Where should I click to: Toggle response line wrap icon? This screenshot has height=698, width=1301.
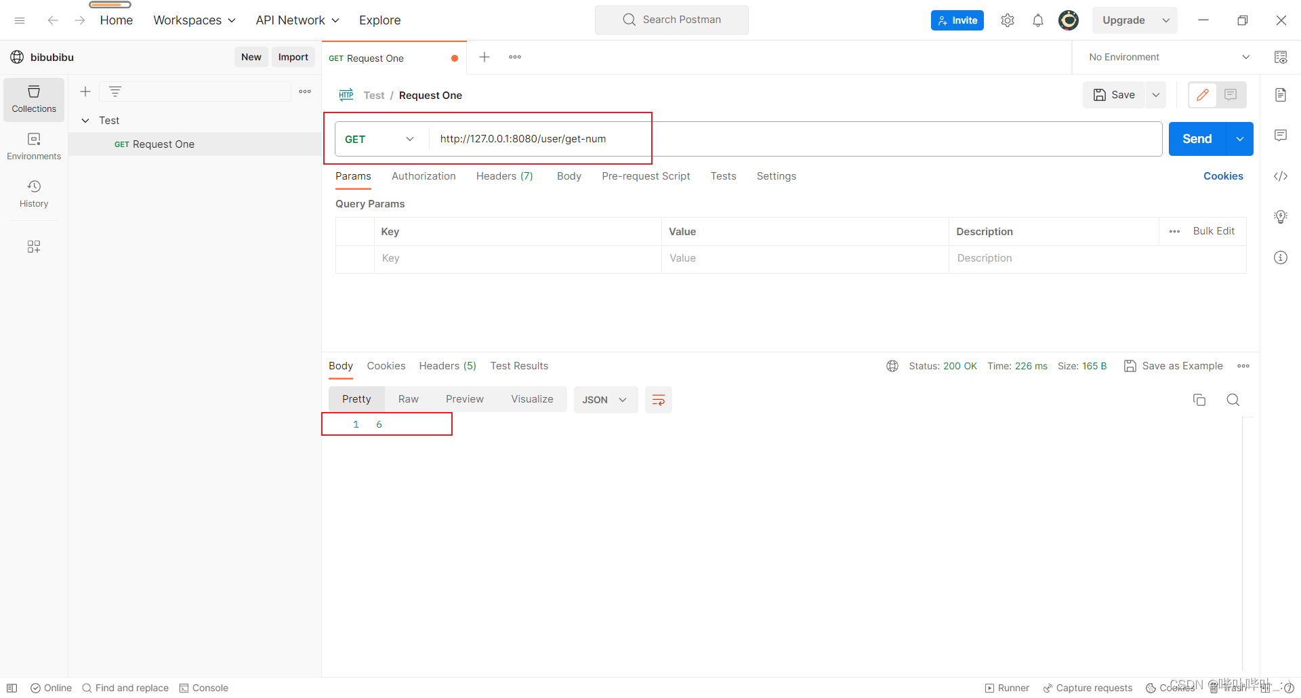point(658,400)
